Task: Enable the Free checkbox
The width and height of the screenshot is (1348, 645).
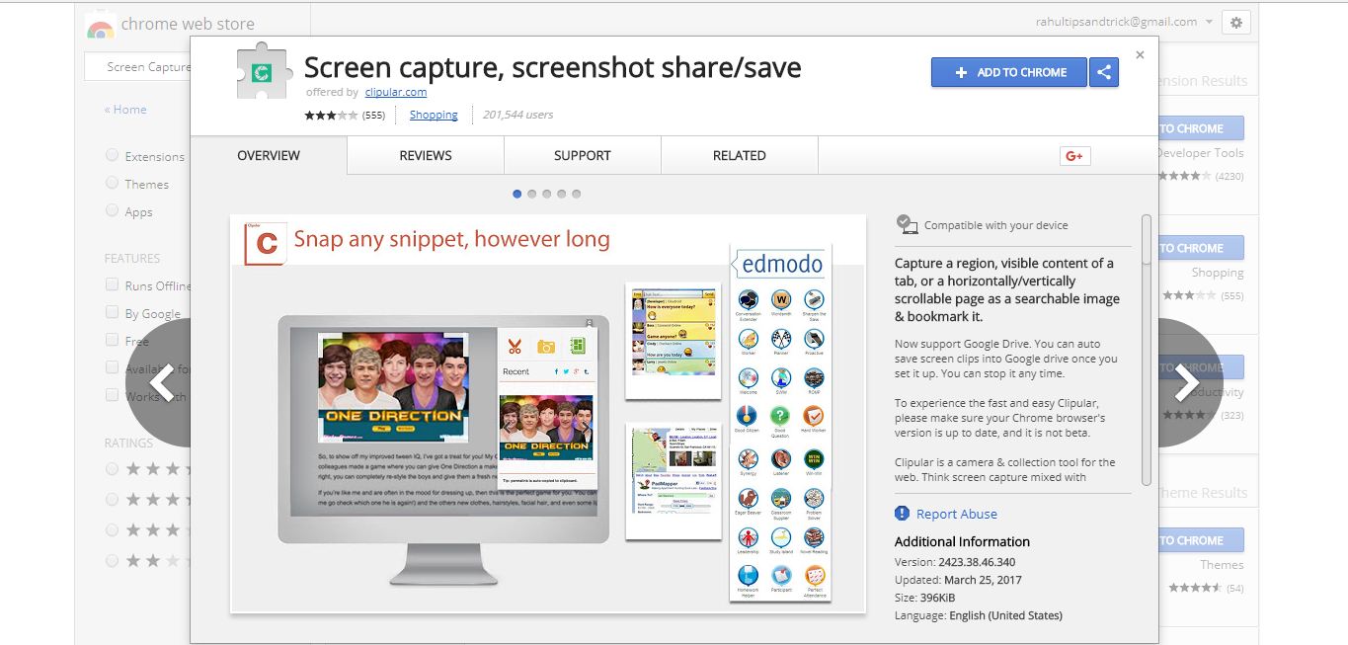Action: [113, 340]
